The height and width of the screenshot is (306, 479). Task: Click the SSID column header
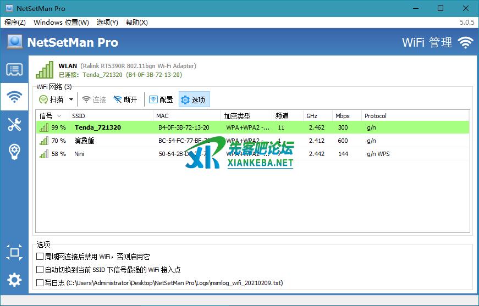click(110, 116)
